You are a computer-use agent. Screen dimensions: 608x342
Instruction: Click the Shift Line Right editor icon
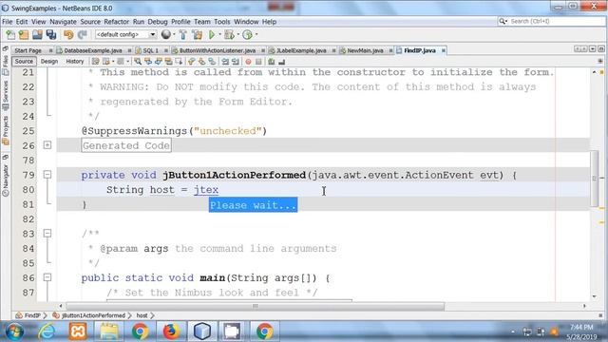pyautogui.click(x=236, y=62)
